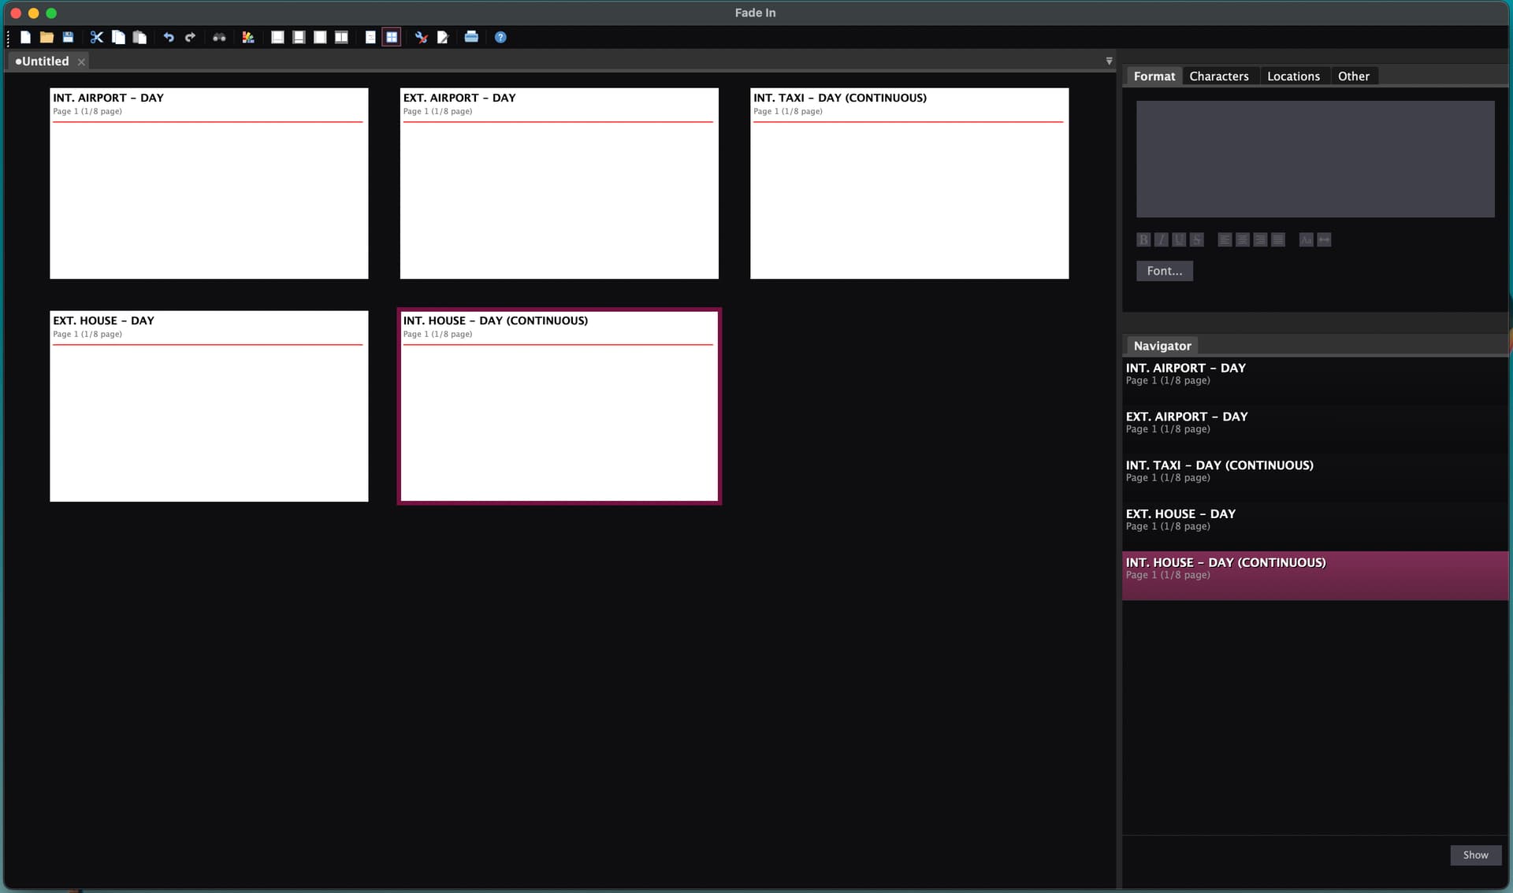Toggle italic formatting in Format panel
Image resolution: width=1513 pixels, height=893 pixels.
point(1162,239)
